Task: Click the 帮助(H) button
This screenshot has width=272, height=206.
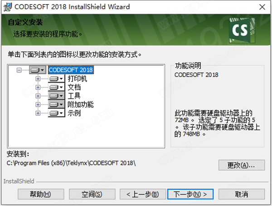Action: pyautogui.click(x=41, y=194)
